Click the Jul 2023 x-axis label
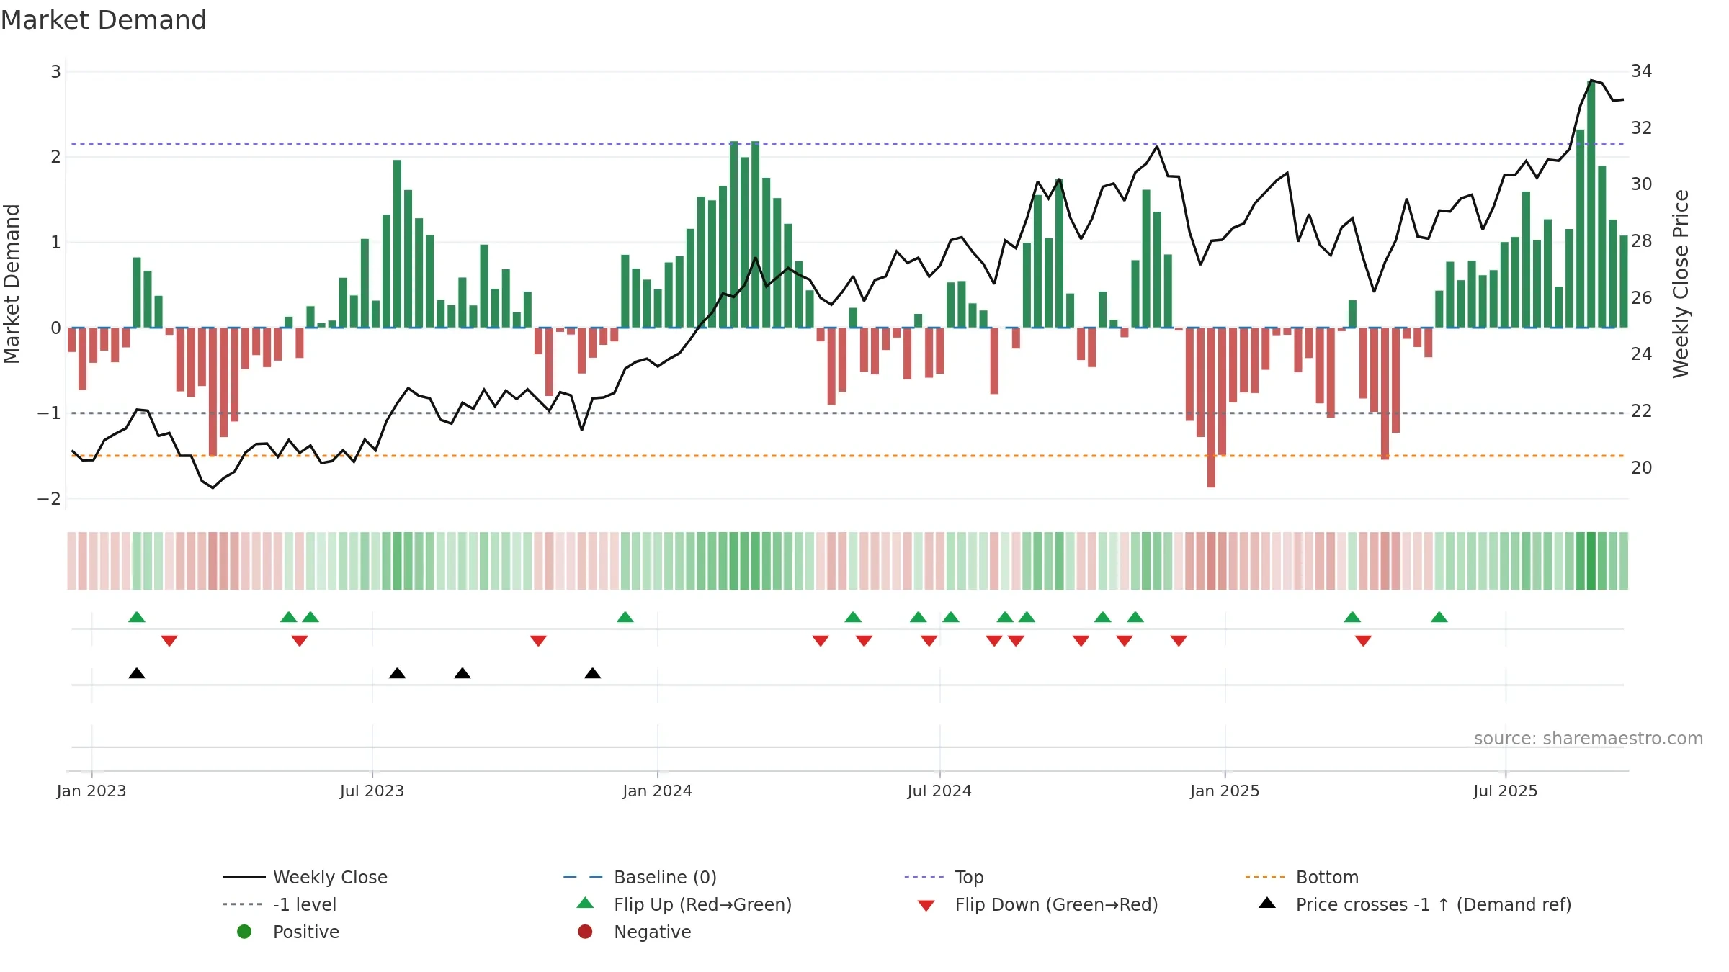Screen dimensions: 1729x972 372,791
